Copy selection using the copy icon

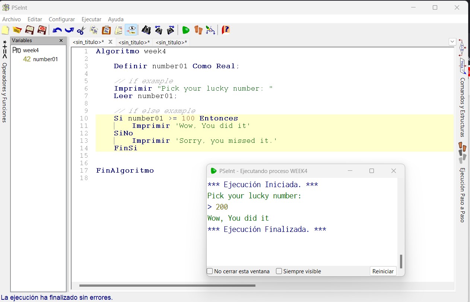(93, 30)
